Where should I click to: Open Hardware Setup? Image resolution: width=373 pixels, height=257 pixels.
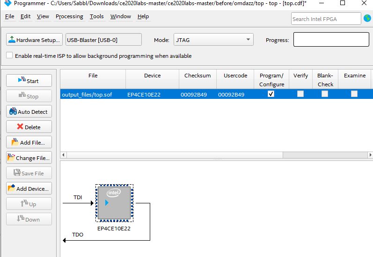(34, 40)
